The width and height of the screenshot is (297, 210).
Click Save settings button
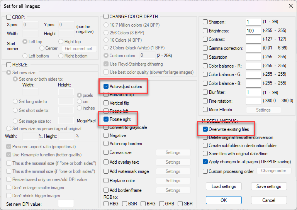[x=269, y=186]
